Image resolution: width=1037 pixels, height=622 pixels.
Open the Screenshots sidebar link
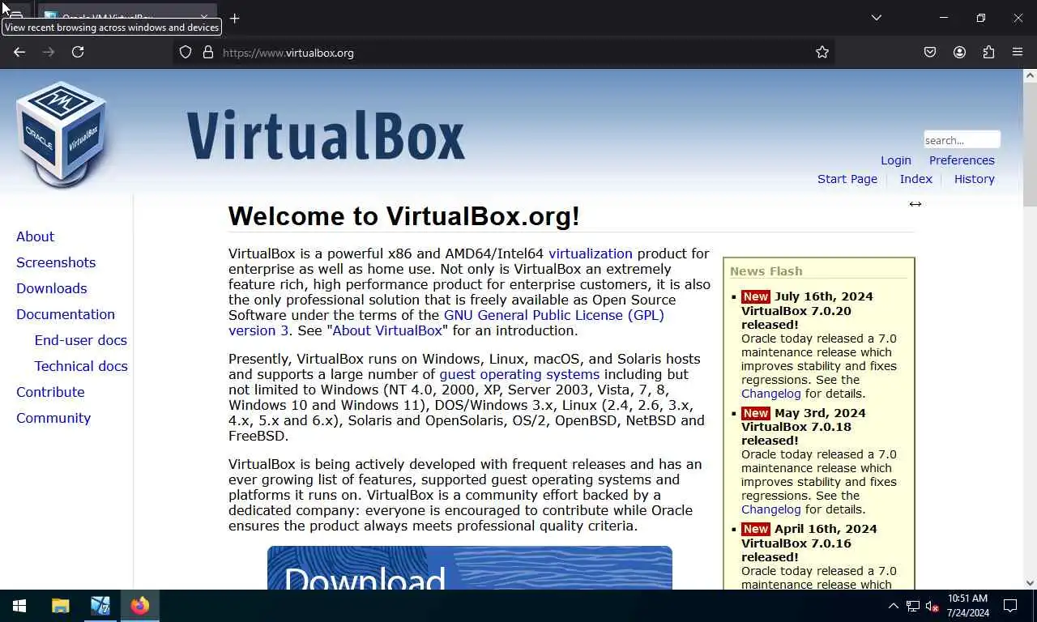(x=56, y=262)
